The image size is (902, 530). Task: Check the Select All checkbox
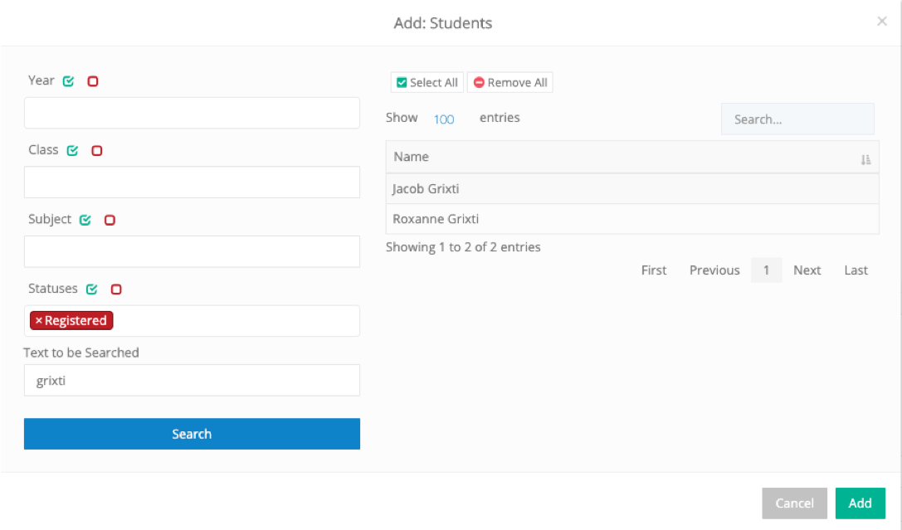[x=399, y=82]
